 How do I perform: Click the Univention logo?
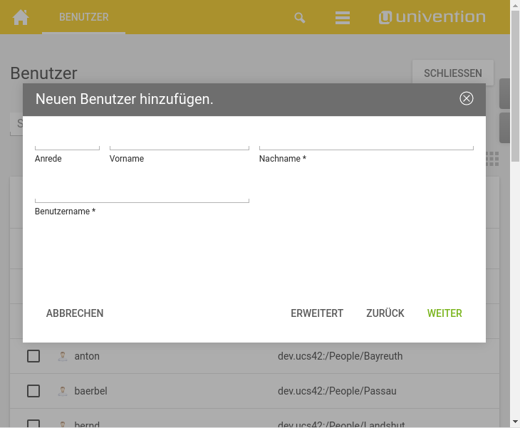point(432,17)
